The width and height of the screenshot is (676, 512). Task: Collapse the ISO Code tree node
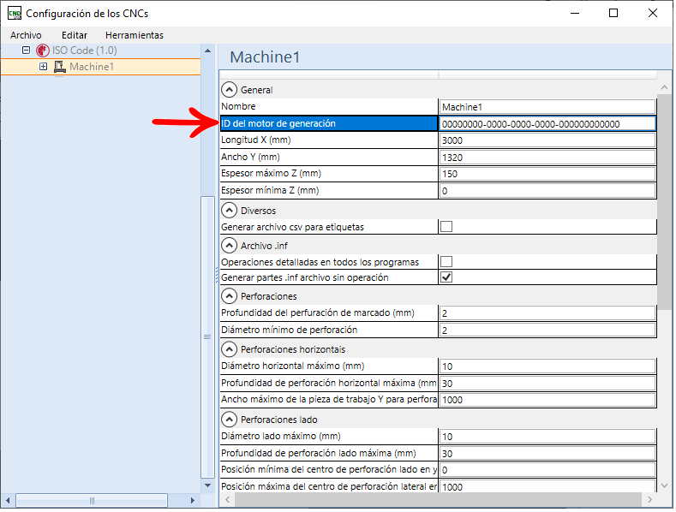[x=27, y=51]
